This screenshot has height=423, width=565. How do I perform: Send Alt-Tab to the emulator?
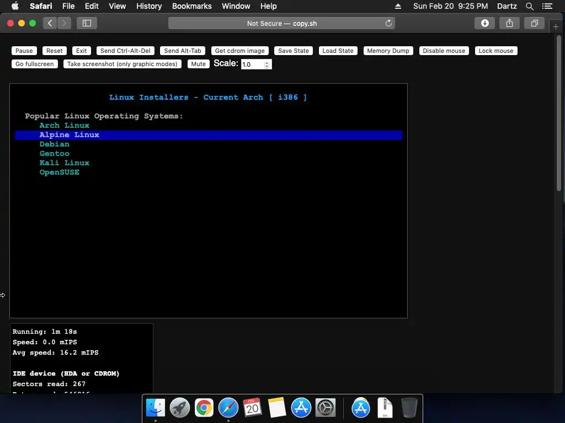pos(182,51)
